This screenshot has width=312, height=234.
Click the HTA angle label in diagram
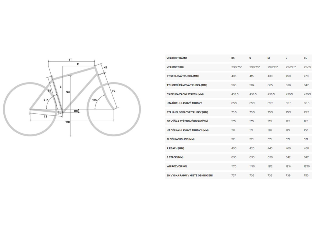94,100
